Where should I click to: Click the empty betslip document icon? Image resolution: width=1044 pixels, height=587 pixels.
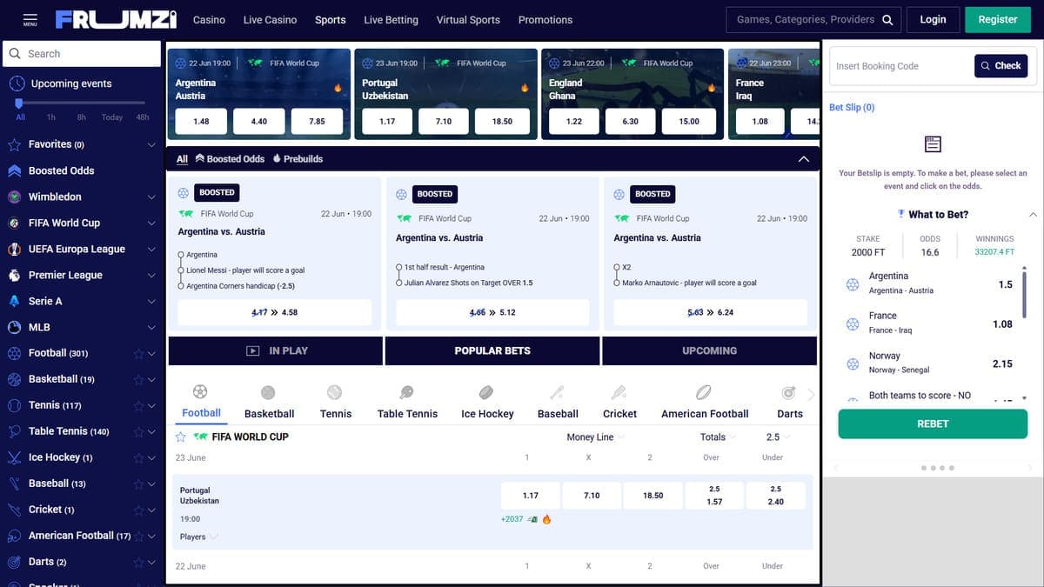[x=933, y=144]
